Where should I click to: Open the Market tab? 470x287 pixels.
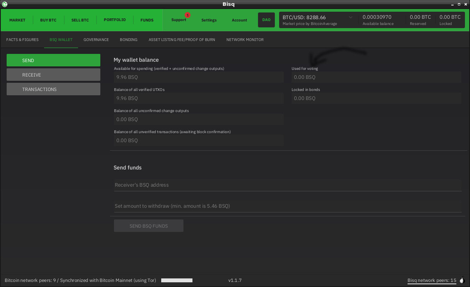click(x=17, y=20)
